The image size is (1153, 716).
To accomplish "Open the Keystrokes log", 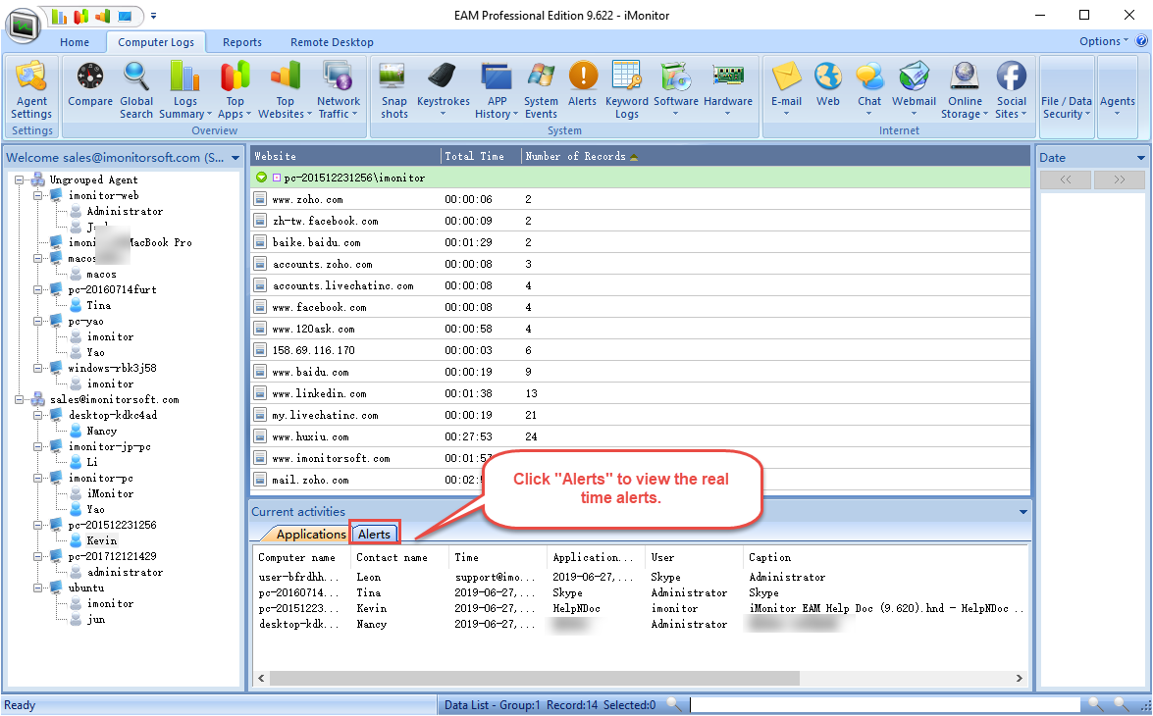I will [x=443, y=90].
